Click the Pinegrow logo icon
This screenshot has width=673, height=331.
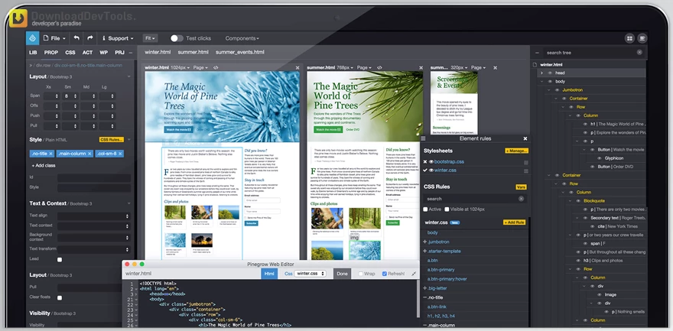(x=33, y=38)
